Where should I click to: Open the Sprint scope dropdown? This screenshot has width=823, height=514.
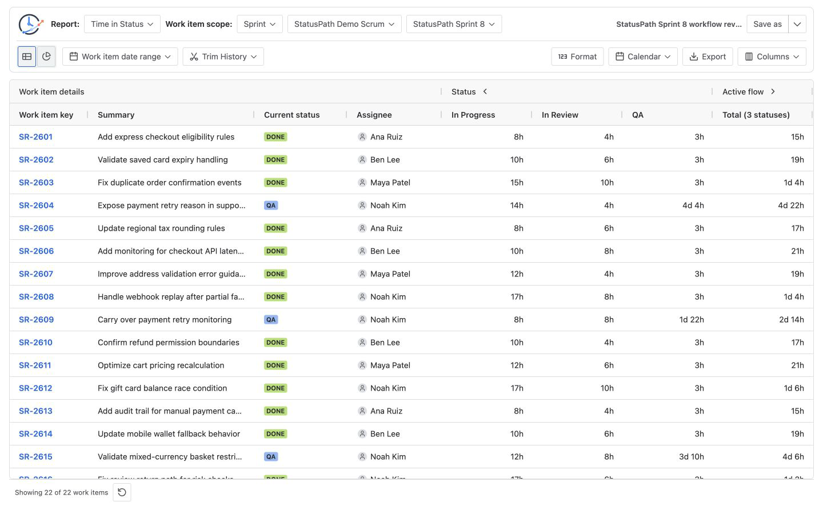pos(259,24)
